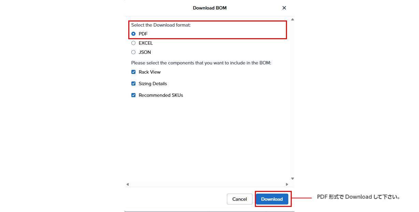Click the "Rack View" label text
Screen dimensions: 419x212
pyautogui.click(x=149, y=72)
